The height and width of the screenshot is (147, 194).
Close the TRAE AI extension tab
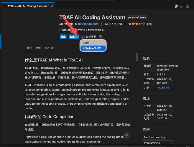(x=52, y=6)
